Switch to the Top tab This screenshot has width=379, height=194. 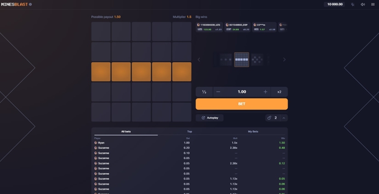tap(189, 131)
